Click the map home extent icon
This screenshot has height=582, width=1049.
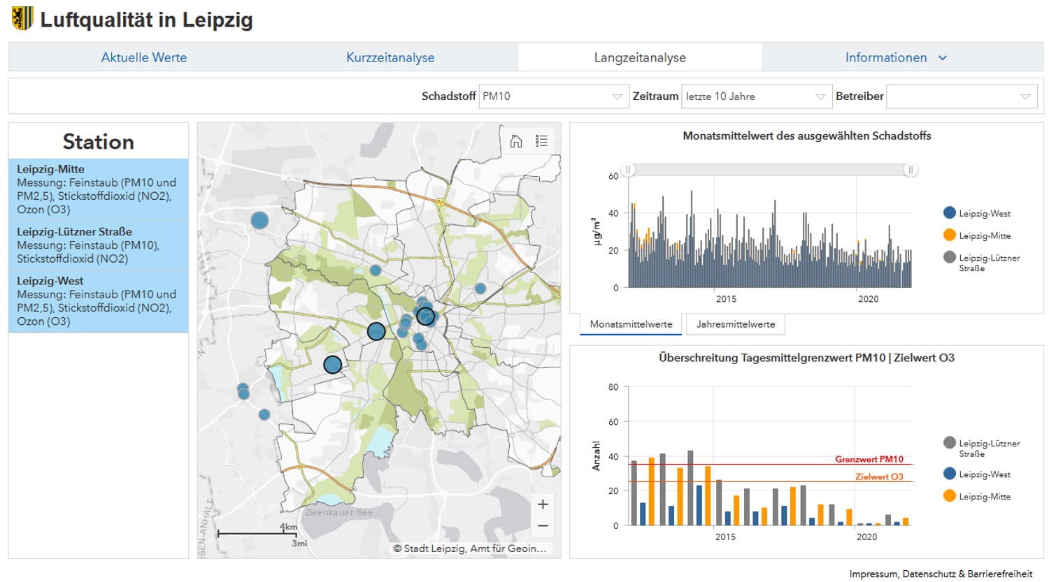(x=516, y=141)
